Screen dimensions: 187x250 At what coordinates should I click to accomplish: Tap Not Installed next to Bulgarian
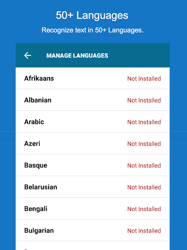144,231
